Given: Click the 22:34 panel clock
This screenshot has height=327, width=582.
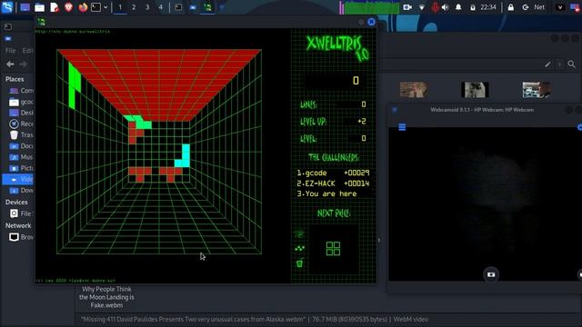Looking at the screenshot, I should coord(488,7).
